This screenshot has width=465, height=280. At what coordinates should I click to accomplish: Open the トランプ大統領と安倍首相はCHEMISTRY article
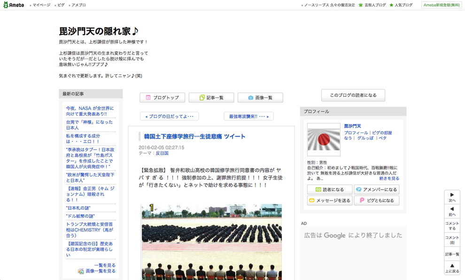(x=89, y=230)
